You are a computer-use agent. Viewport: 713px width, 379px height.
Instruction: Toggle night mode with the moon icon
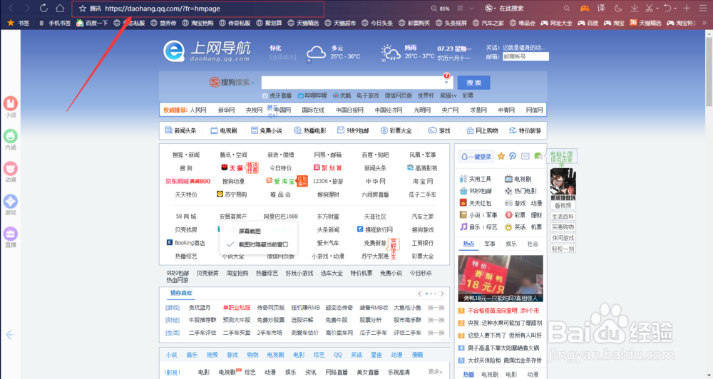click(618, 8)
